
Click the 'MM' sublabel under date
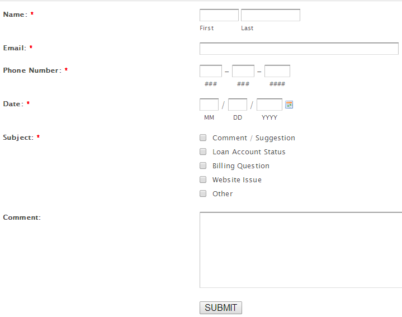click(x=209, y=117)
